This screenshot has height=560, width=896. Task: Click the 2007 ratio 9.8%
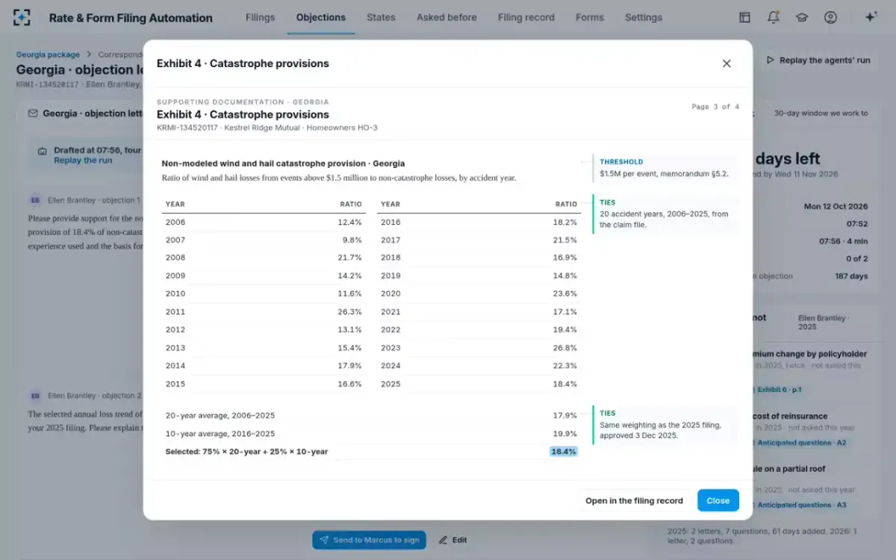352,240
